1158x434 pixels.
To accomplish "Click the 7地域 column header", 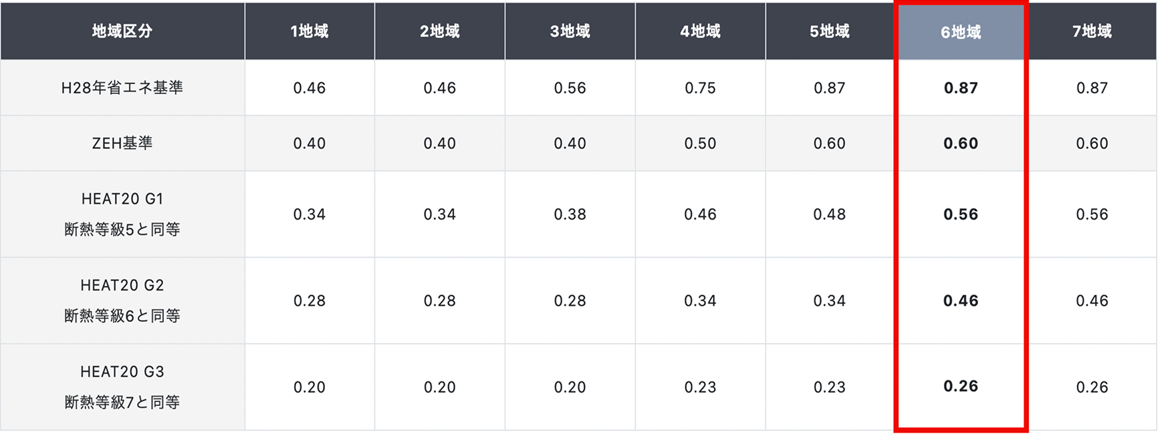I will [1092, 31].
